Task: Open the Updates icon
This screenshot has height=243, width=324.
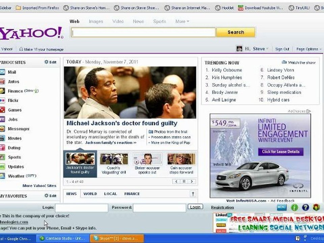Action: [x=2, y=166]
